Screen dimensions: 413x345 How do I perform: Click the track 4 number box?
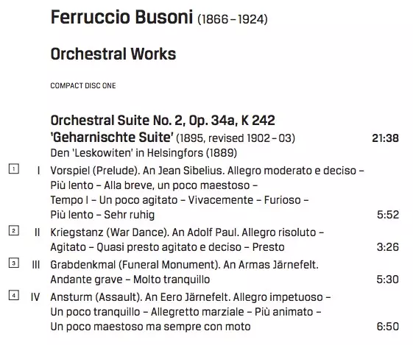(x=14, y=295)
